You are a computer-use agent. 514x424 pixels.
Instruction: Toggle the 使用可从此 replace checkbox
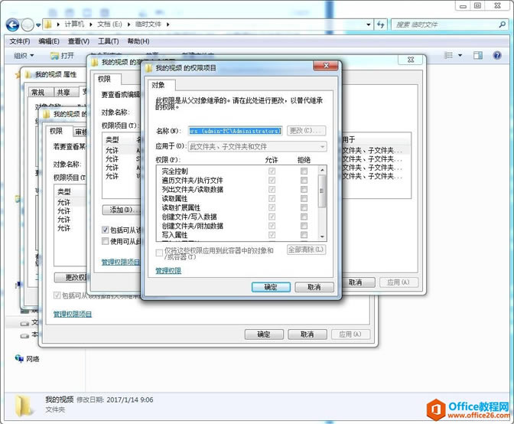[x=106, y=241]
